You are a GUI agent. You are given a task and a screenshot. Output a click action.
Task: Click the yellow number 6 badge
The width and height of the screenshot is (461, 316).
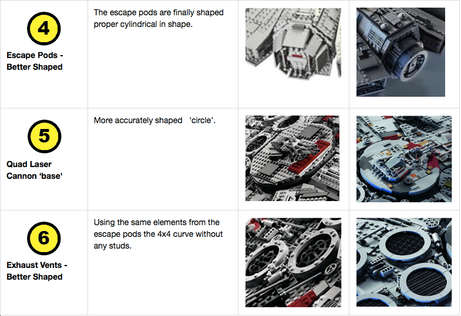click(x=44, y=238)
